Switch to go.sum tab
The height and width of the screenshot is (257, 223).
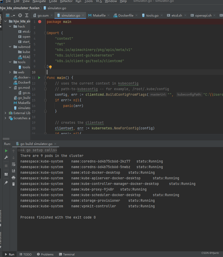43,15
